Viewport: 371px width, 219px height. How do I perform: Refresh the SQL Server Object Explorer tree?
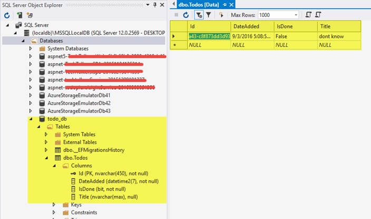(x=7, y=15)
